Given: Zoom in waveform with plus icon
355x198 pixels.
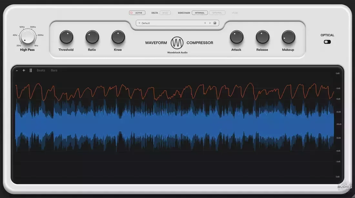Looking at the screenshot, I should click(x=24, y=71).
